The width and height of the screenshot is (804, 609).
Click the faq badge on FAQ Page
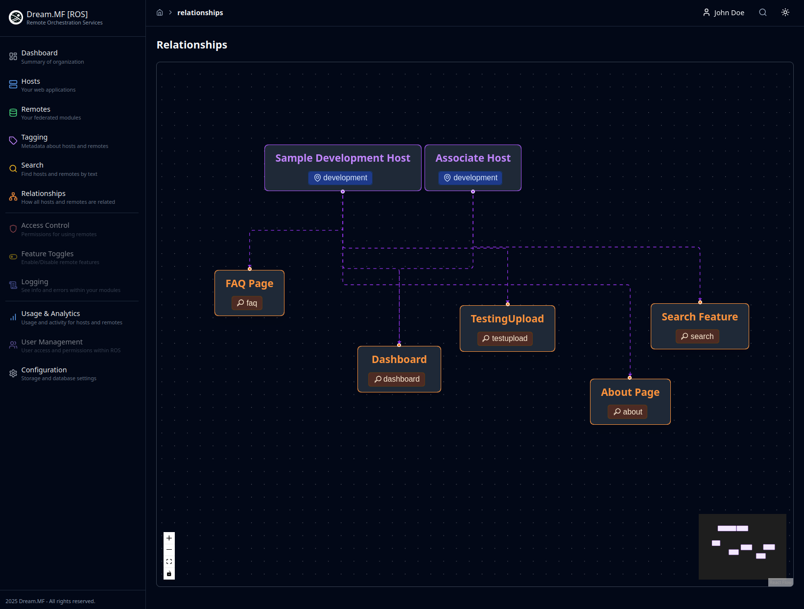[247, 303]
